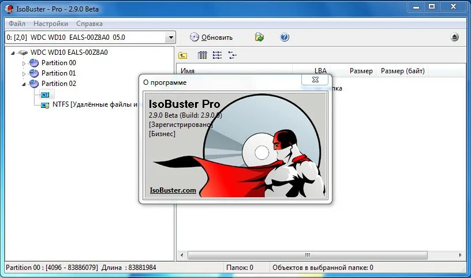
Task: Select the WDC WD10 EALS-00Z8A0 drive
Action: 69,52
